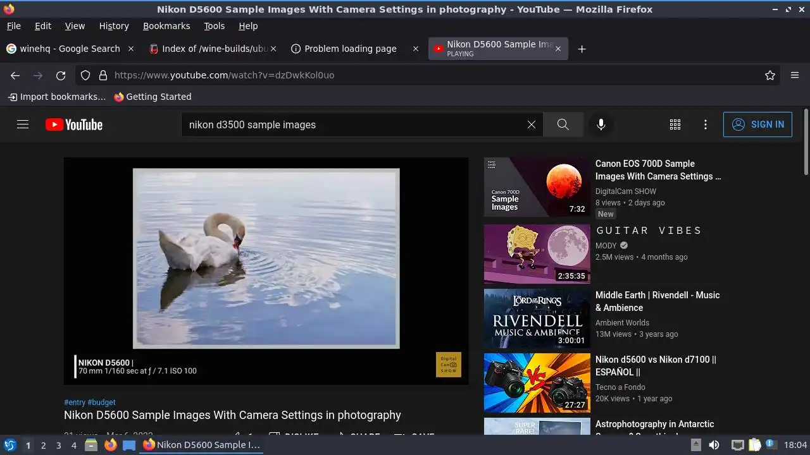Click Import bookmarks toolbar item

click(57, 97)
